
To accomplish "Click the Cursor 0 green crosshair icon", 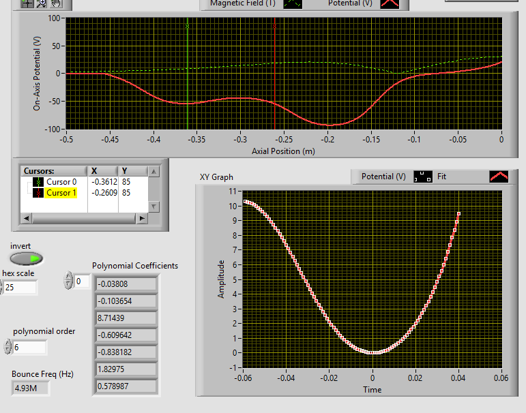I will pos(38,182).
